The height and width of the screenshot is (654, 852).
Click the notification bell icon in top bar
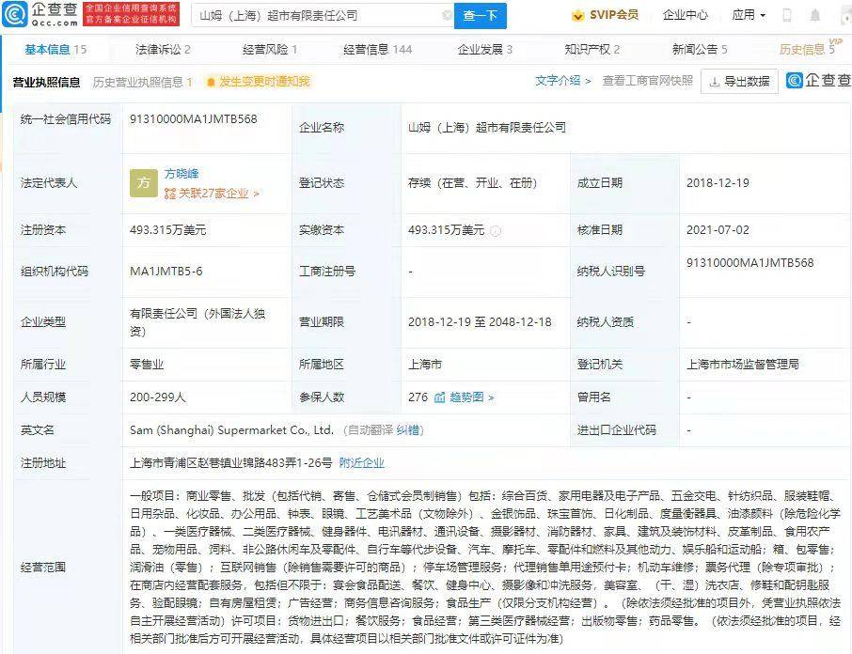(814, 14)
